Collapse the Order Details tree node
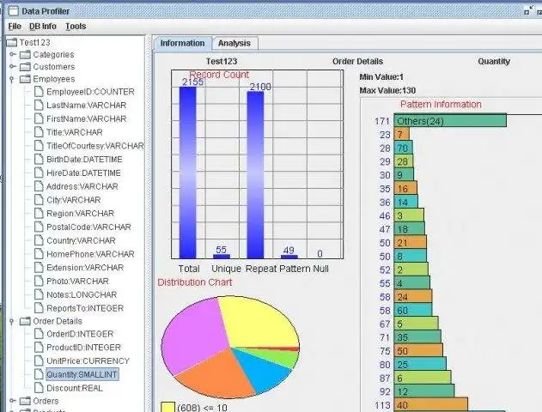Screen dimensions: 542x412 [12, 322]
